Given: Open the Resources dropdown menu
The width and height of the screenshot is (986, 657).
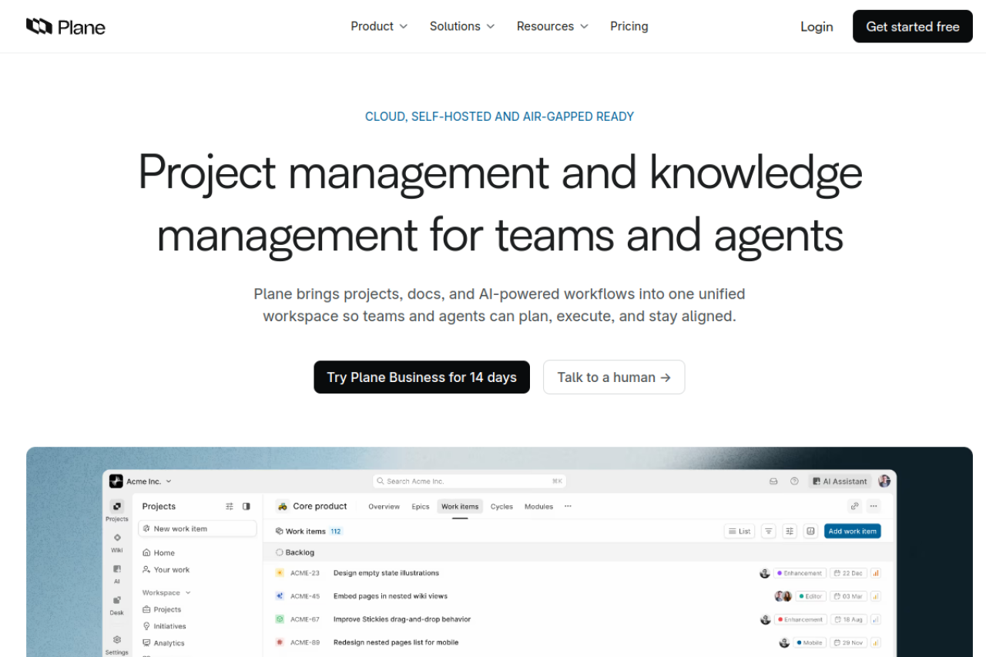Looking at the screenshot, I should (552, 26).
